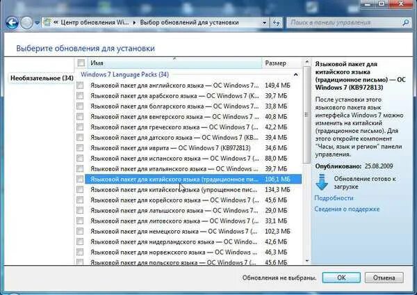Check the Hebrew (иврита) language pack checkbox
Screen dimensions: 417x295
pos(80,147)
